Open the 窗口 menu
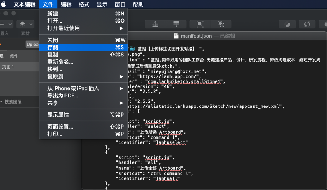The width and height of the screenshot is (327, 190). [x=120, y=4]
